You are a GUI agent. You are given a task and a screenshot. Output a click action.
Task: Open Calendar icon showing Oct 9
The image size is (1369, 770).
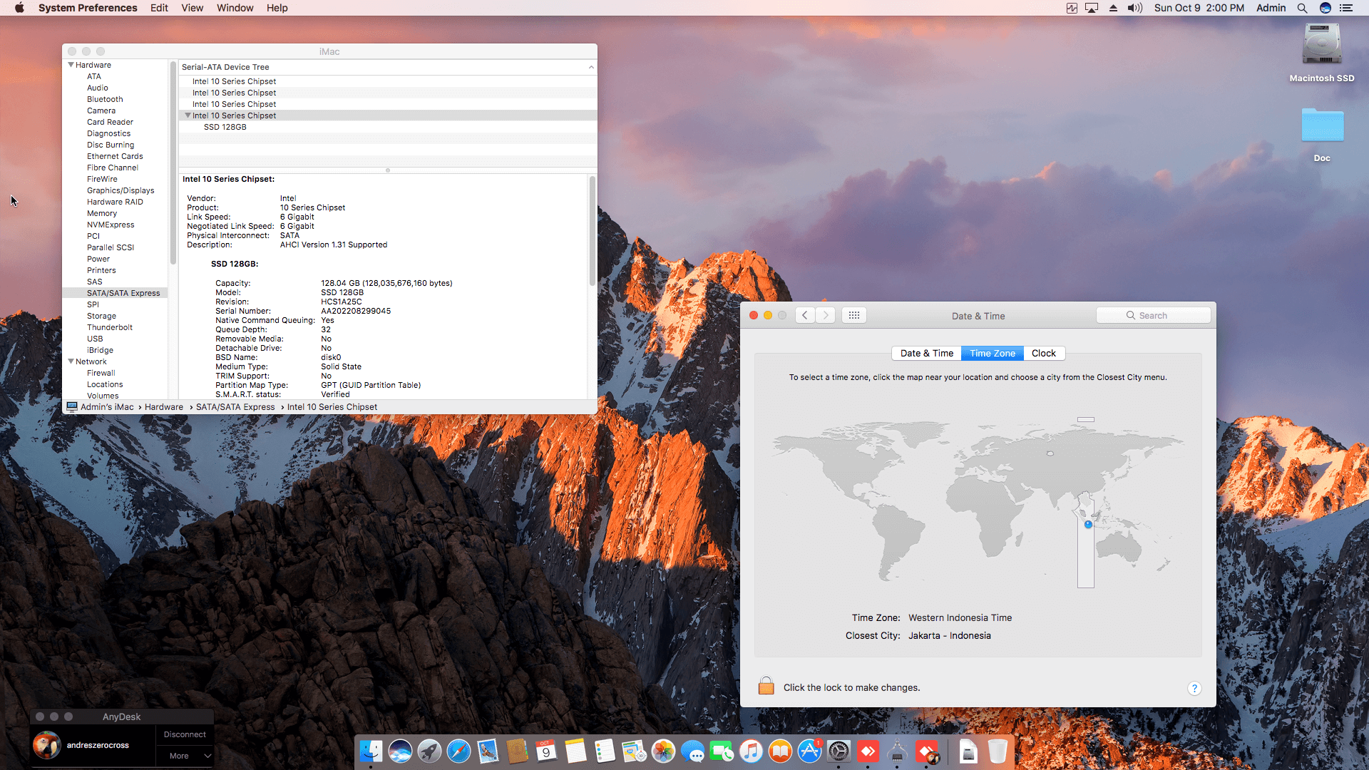click(546, 751)
